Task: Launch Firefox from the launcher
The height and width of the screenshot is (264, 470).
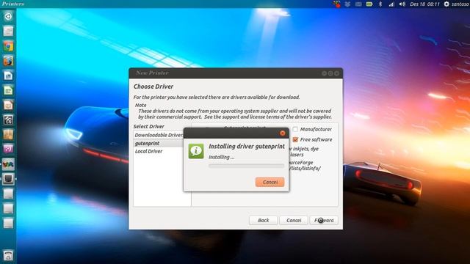Action: tap(8, 61)
